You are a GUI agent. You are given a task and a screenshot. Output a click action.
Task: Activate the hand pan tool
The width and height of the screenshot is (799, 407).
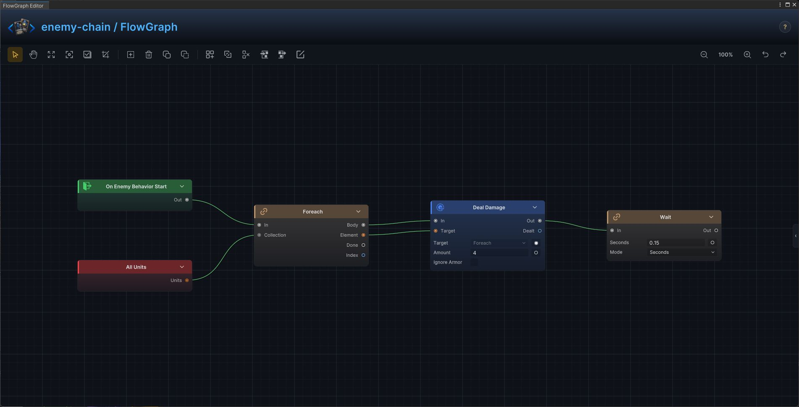(33, 55)
